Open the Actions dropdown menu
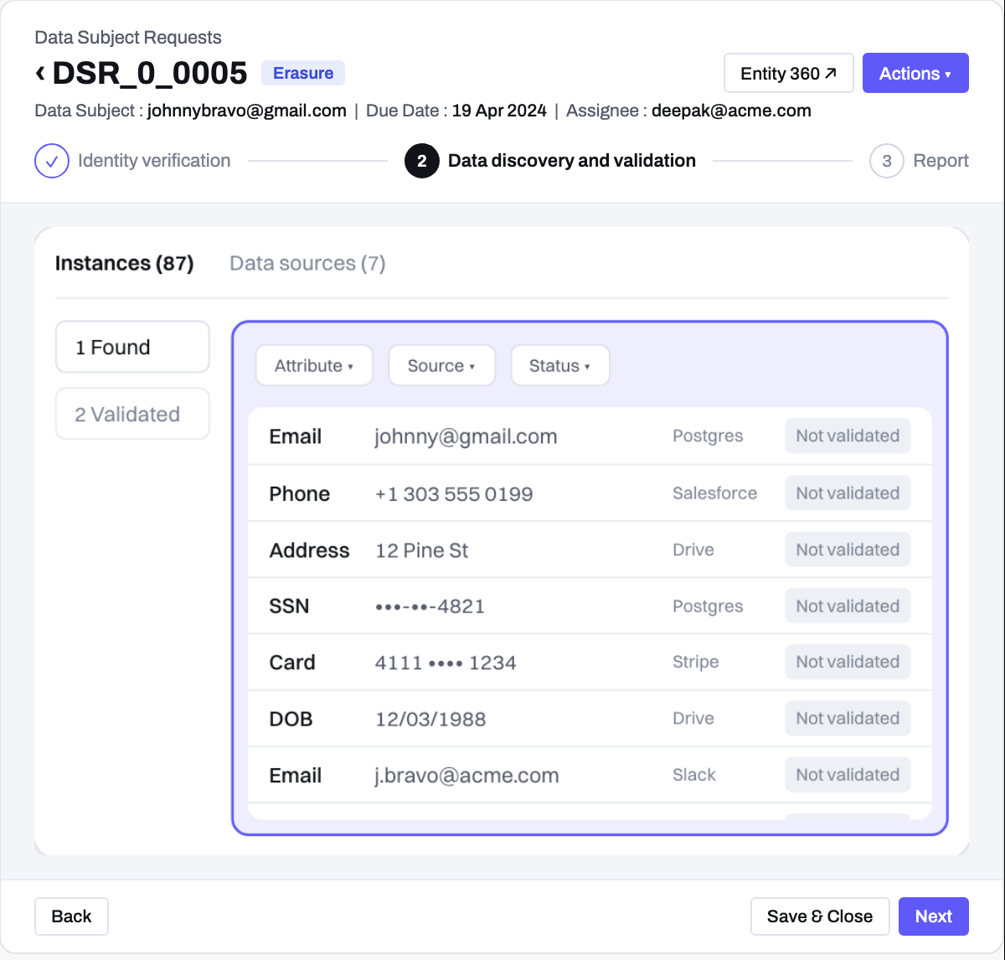Viewport: 1005px width, 960px height. (915, 73)
